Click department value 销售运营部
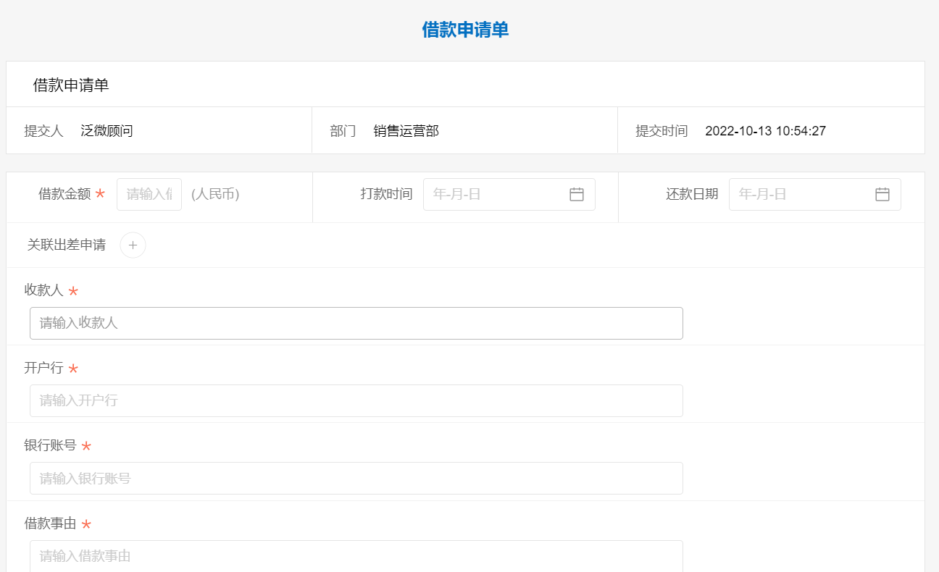This screenshot has height=572, width=939. click(406, 131)
